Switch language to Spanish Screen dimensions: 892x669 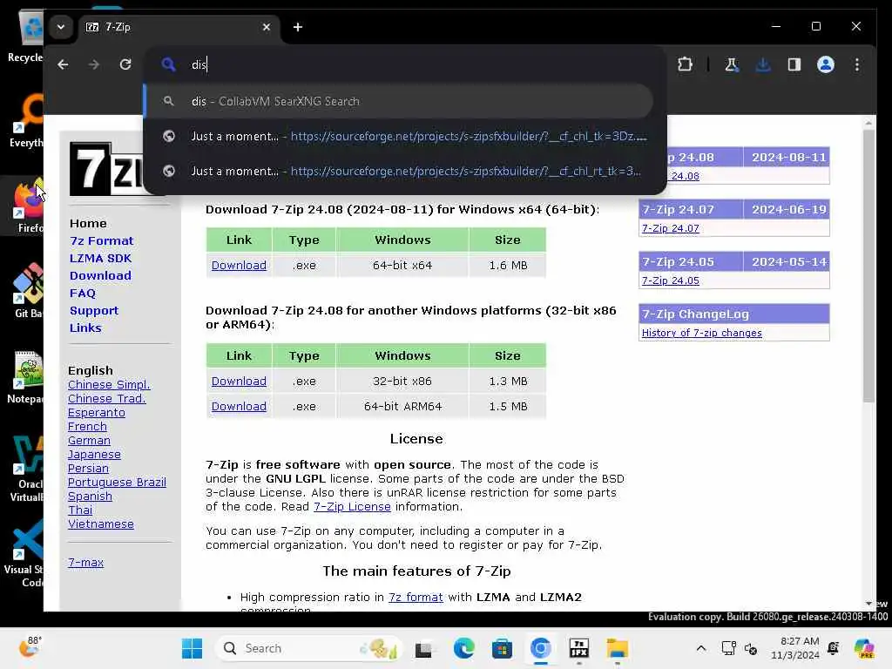(90, 496)
